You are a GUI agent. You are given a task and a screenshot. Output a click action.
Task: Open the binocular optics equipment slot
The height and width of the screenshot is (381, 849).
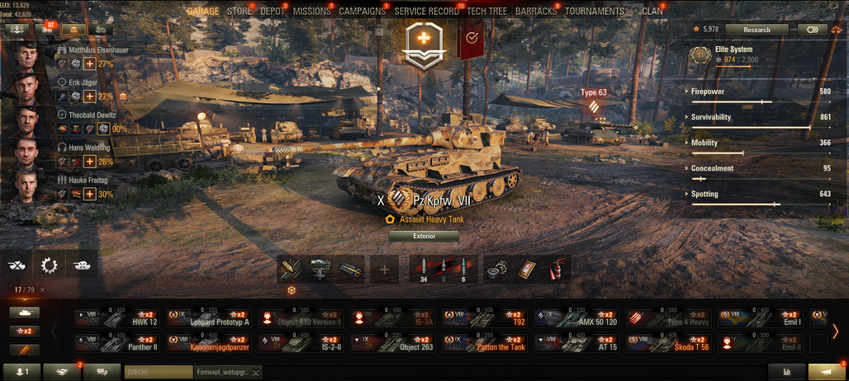tap(320, 269)
